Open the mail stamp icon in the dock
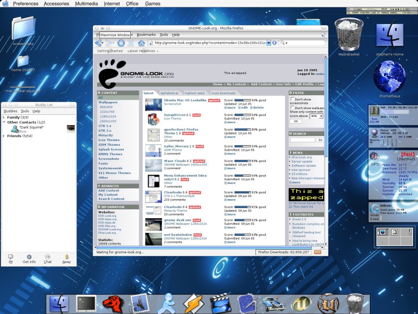The width and height of the screenshot is (418, 314). pyautogui.click(x=140, y=304)
